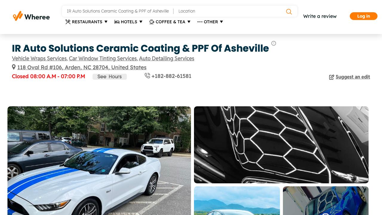Screen dimensions: 382x215
Task: Open the Write a review page
Action: 320,16
